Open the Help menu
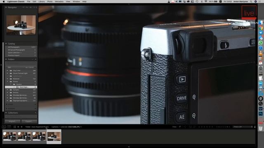The height and width of the screenshot is (148, 264). point(84,2)
